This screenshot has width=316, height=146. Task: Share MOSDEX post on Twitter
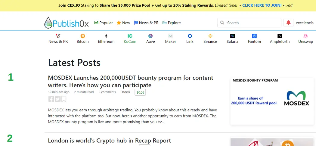point(58,99)
